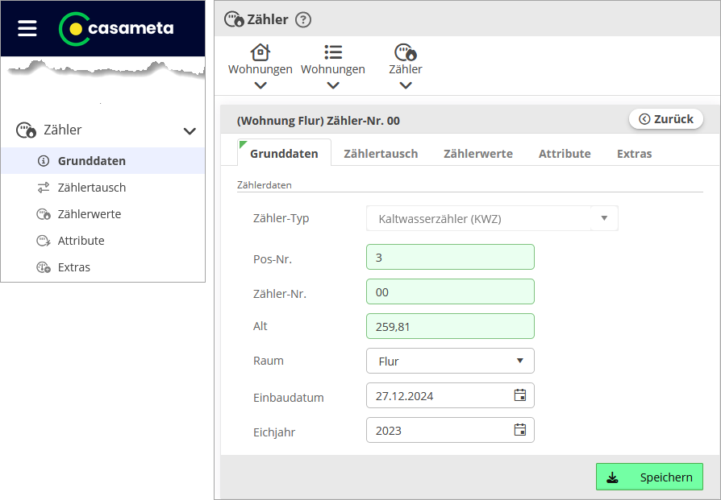Click the help question mark icon
The image size is (721, 500).
(303, 20)
